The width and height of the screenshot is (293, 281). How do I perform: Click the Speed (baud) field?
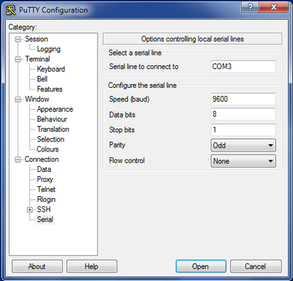click(243, 99)
